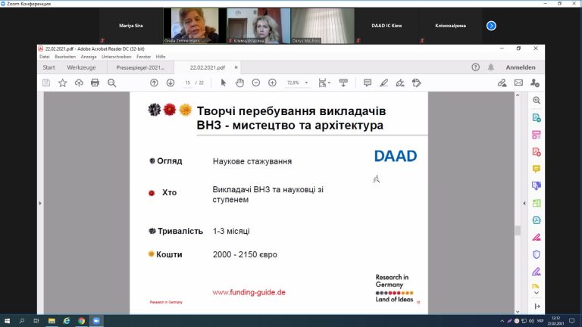Bookmark the file with the star icon

pyautogui.click(x=63, y=83)
